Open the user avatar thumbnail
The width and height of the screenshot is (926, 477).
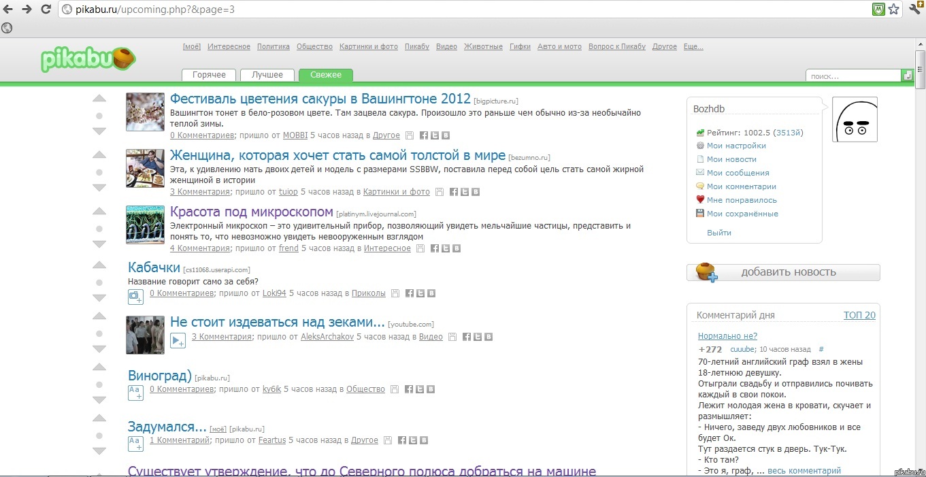(x=855, y=120)
